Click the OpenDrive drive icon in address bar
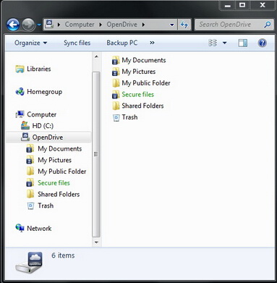The image size is (277, 283). click(x=49, y=24)
